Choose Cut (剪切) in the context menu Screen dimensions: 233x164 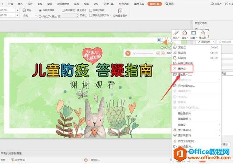click(196, 53)
